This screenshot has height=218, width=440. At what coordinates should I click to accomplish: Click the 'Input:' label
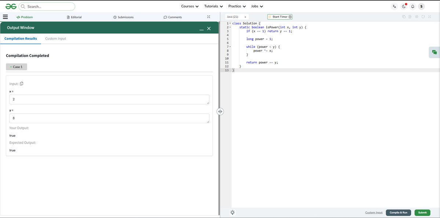(14, 84)
